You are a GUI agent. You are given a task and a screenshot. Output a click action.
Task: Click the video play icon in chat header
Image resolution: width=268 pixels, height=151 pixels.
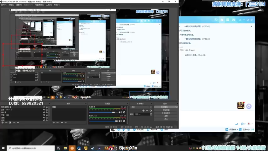point(216,20)
